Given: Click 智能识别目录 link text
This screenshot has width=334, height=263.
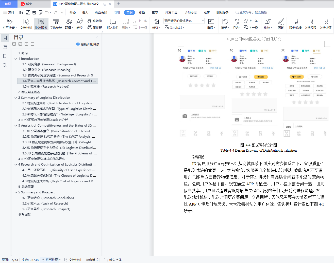Looking at the screenshot, I should pos(90,44).
